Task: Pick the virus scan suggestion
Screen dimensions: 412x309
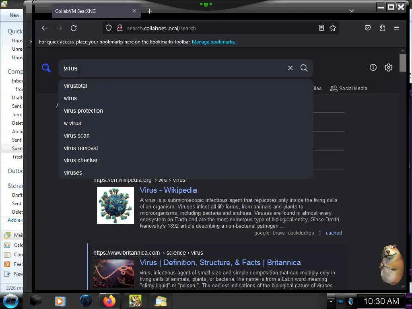Action: pyautogui.click(x=185, y=136)
